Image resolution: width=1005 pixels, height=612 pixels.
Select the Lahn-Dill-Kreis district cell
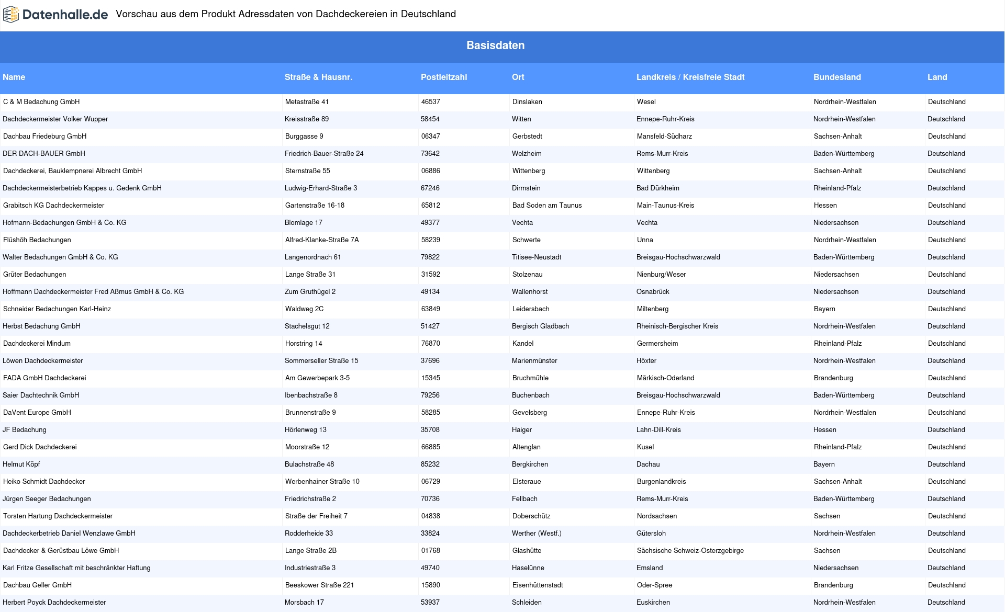pos(658,430)
